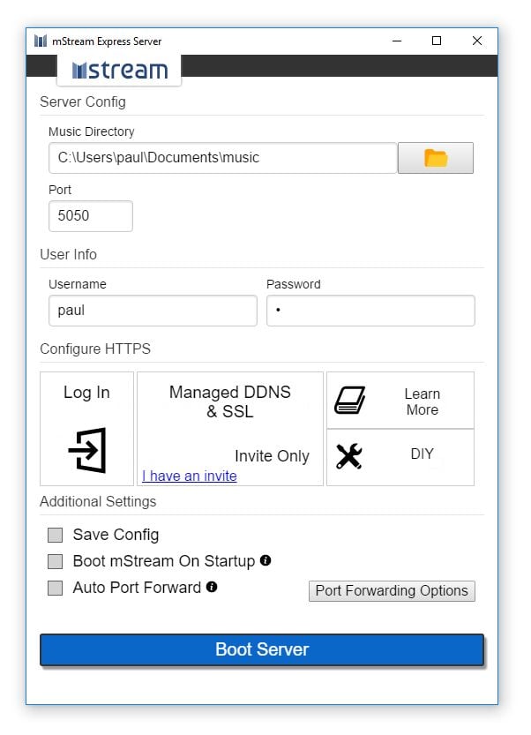Click the yellow folder browse icon
This screenshot has height=735, width=531.
(436, 158)
